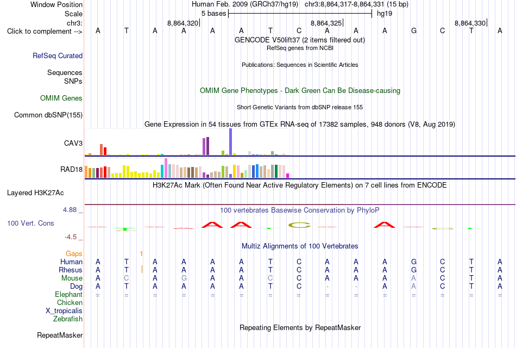
Task: Click the SNPs track label
Action: pos(73,81)
